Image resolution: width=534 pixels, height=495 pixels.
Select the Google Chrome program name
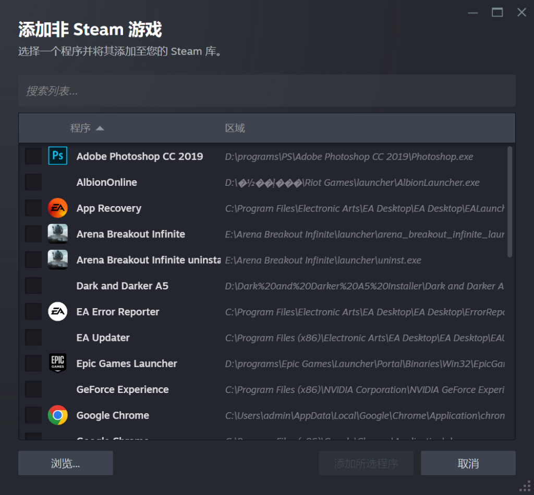113,415
